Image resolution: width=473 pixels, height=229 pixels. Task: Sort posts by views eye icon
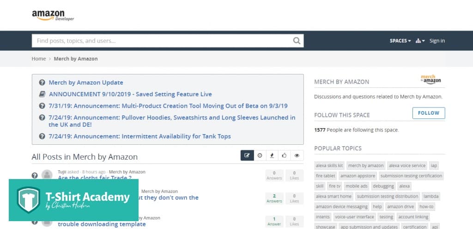click(x=297, y=155)
